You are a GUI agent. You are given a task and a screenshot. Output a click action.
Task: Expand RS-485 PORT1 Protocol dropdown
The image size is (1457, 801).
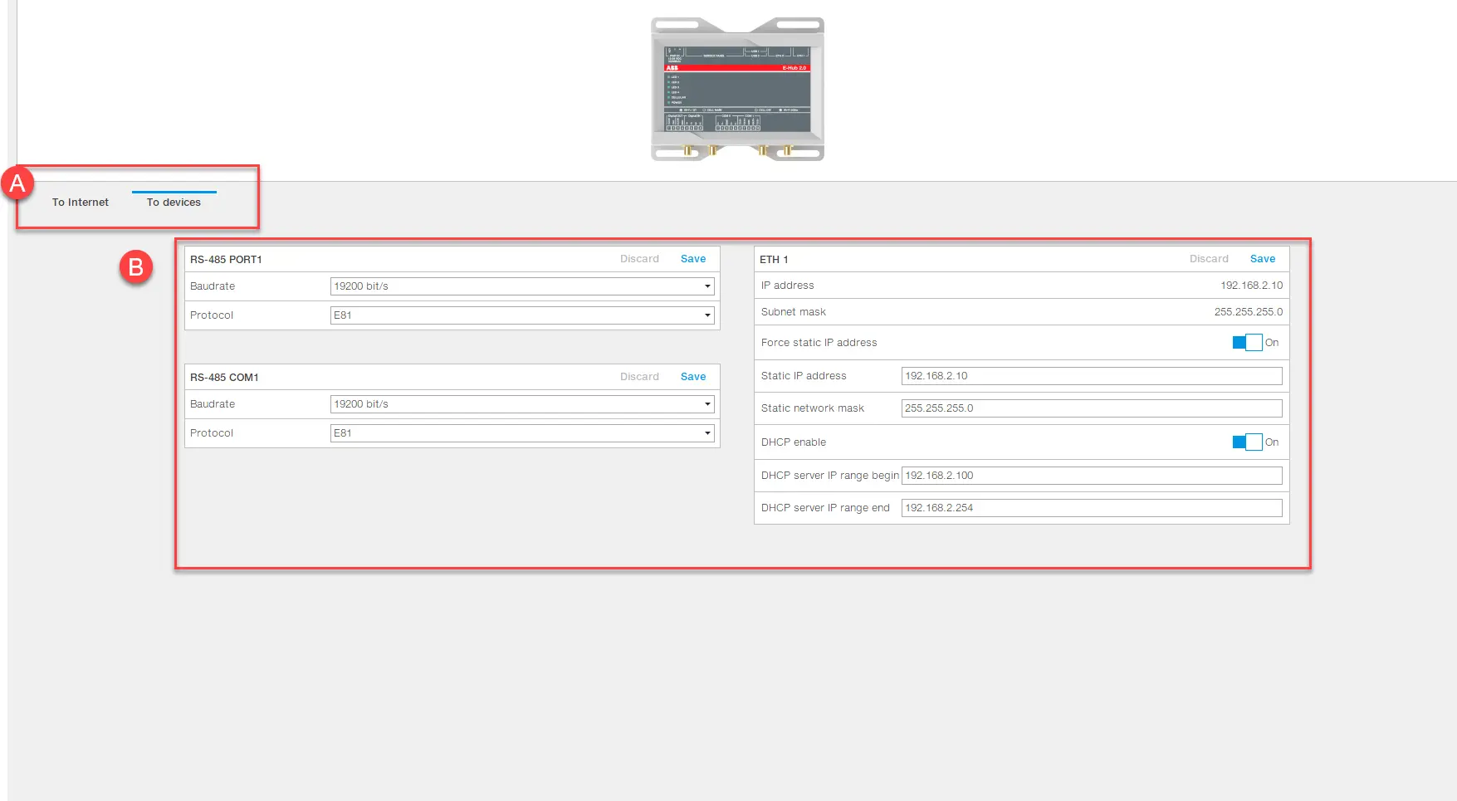(521, 315)
